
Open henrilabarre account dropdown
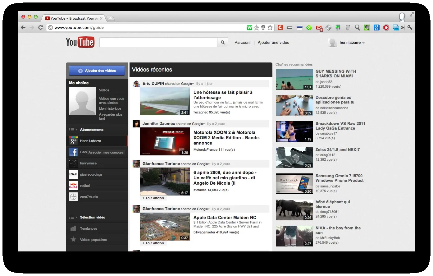click(352, 43)
